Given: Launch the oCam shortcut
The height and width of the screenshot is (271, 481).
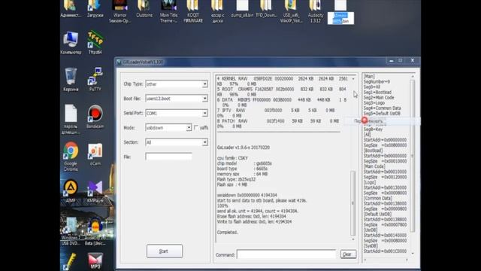Looking at the screenshot, I should click(x=95, y=154).
